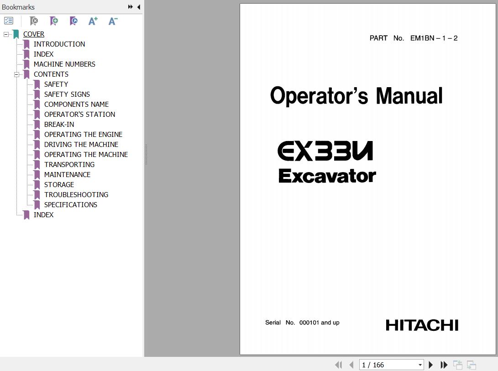
Task: Click the EX33U model name on cover
Action: click(325, 151)
